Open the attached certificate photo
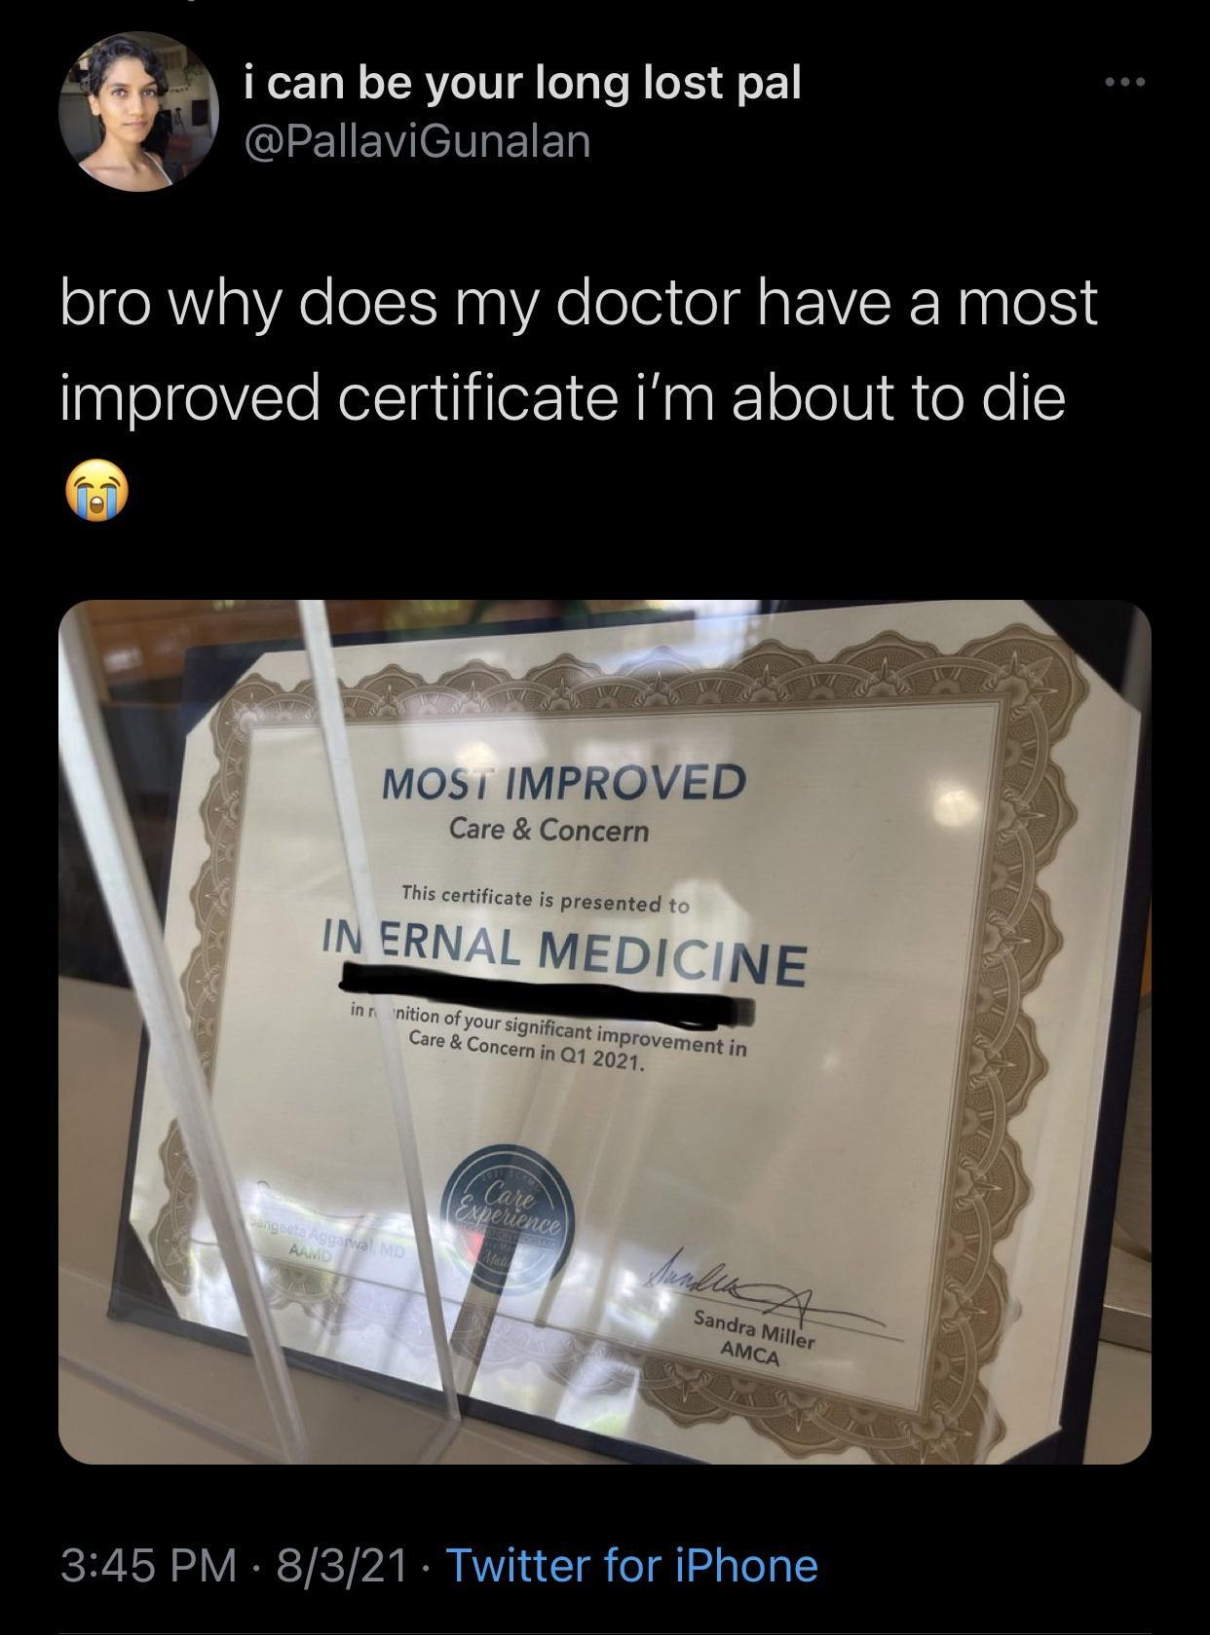 (605, 1031)
